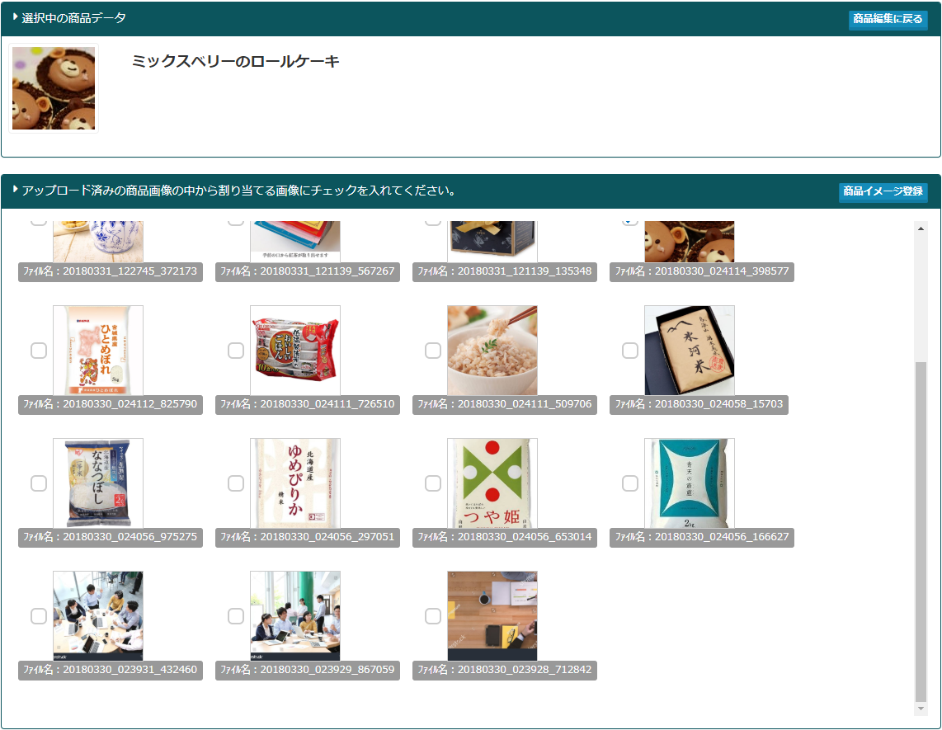Click the wooden desk top-view thumbnail
This screenshot has width=942, height=730.
492,615
